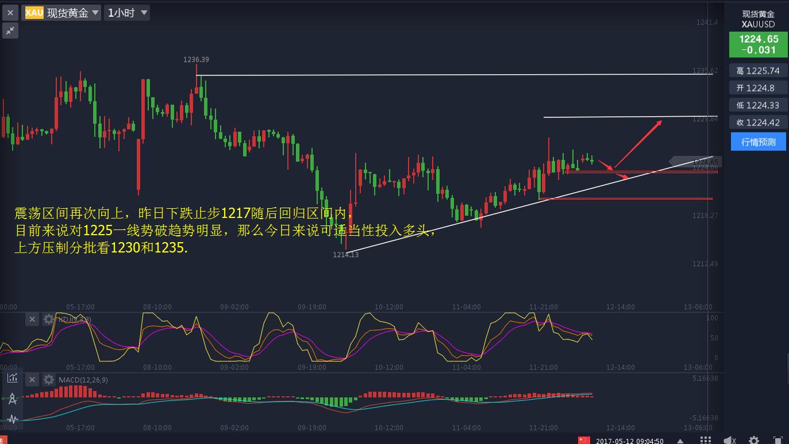Open settings gear in bottom status bar

click(x=754, y=441)
